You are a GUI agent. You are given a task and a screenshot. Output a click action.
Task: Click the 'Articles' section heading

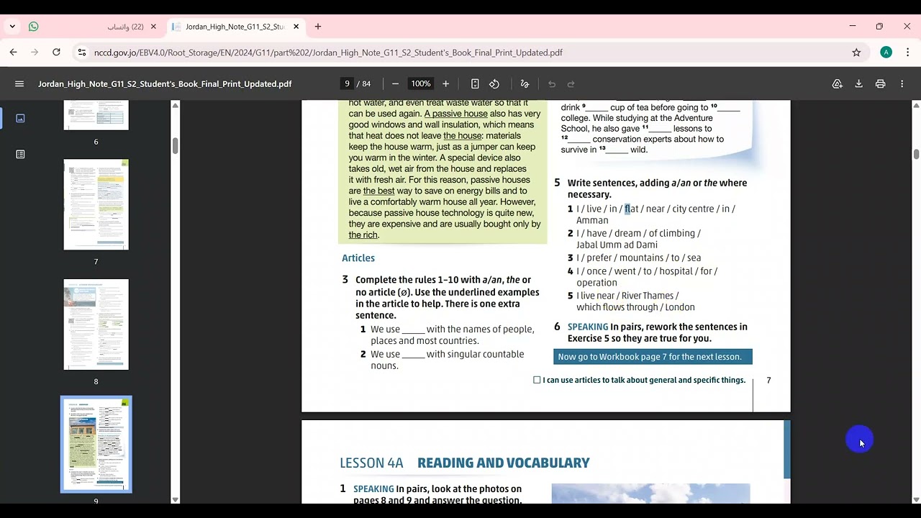(x=358, y=258)
